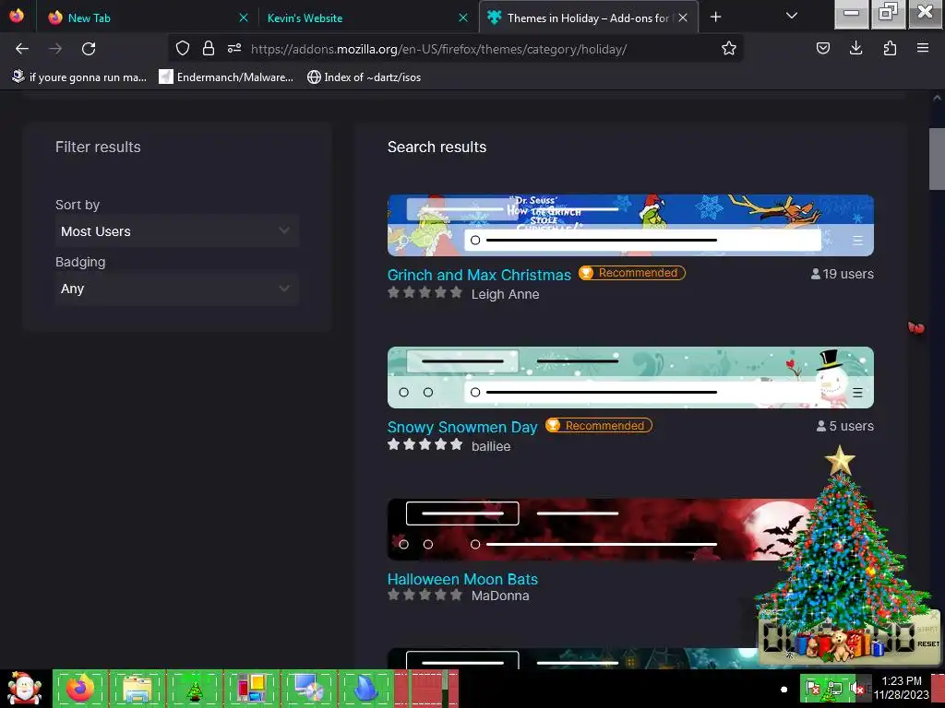The height and width of the screenshot is (708, 945).
Task: Click Recommended badge on Grinch theme
Action: click(631, 273)
